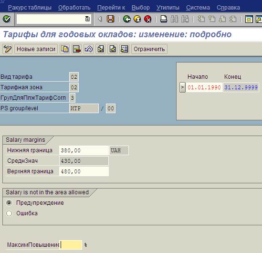Create a new session with the star-window icon
The height and width of the screenshot is (253, 262).
coord(249,19)
